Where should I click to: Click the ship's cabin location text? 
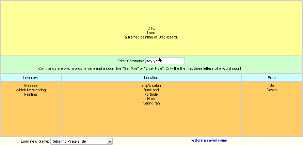(x=151, y=85)
